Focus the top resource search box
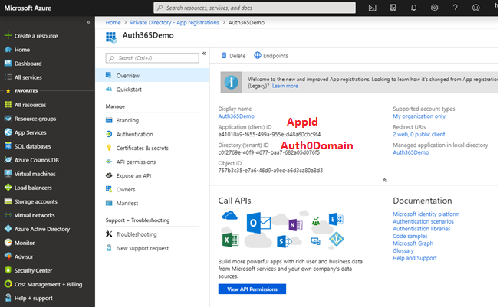The width and height of the screenshot is (500, 307). point(255,8)
